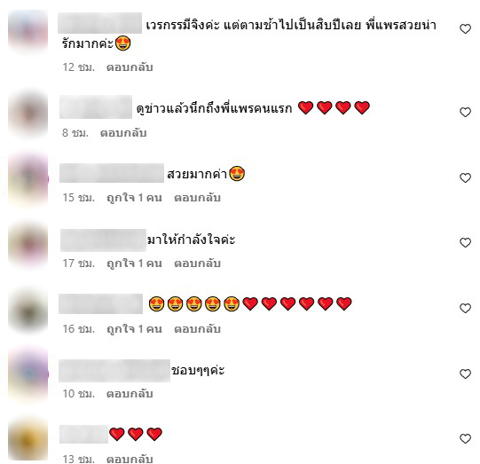Open the last commenter's yellow avatar
Screen dimensions: 480x464
pyautogui.click(x=28, y=439)
